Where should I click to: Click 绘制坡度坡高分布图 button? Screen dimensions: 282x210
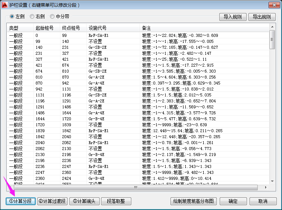pos(193,201)
